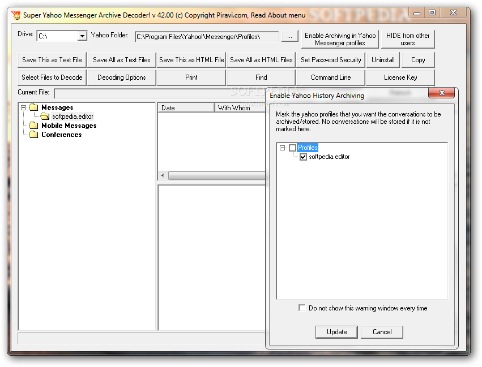This screenshot has width=482, height=367.
Task: Click the License Key button
Action: click(x=400, y=77)
